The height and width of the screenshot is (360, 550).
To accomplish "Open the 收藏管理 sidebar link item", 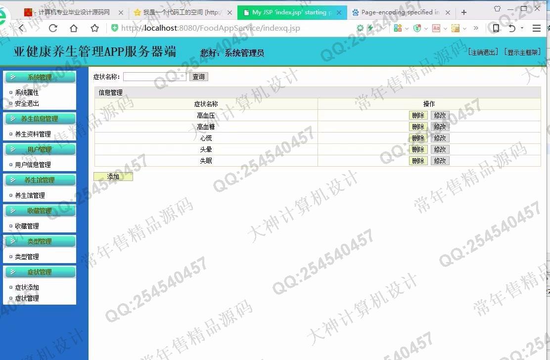I will tap(27, 226).
